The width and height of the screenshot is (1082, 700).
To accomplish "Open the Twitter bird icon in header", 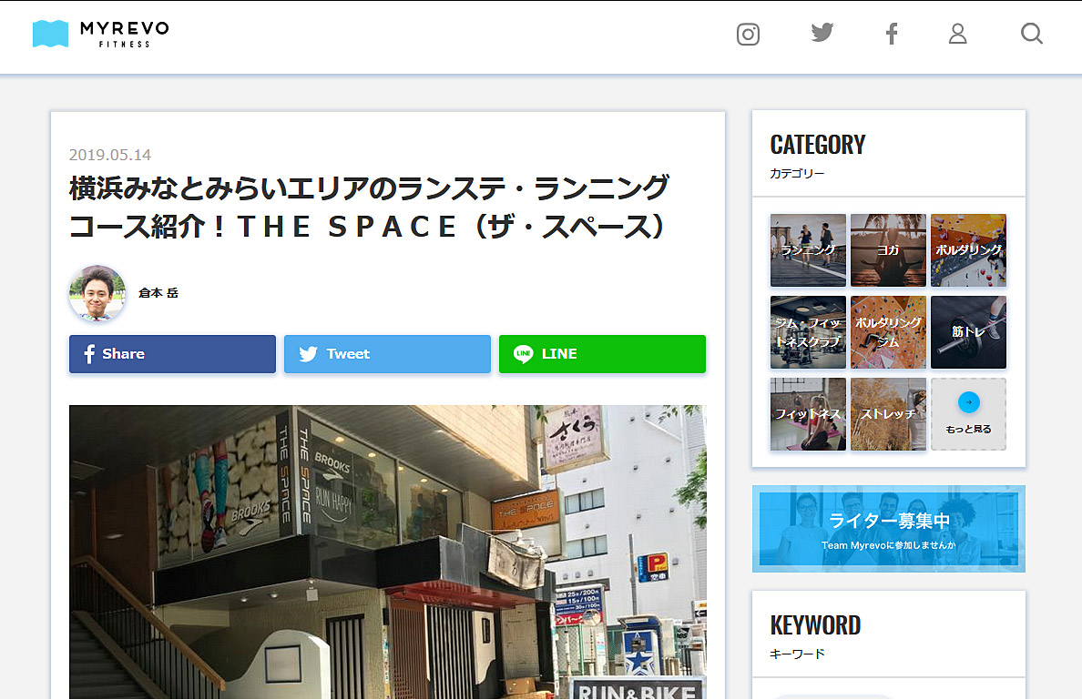I will pos(822,34).
